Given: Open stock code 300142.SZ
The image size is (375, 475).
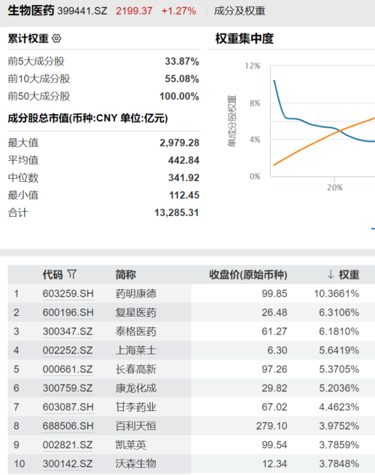Looking at the screenshot, I should [68, 463].
